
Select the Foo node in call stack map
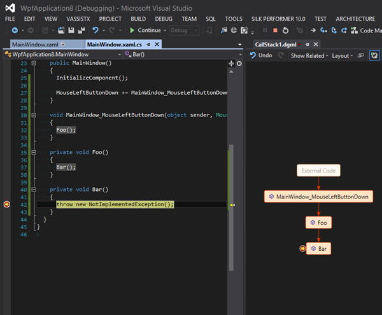tap(319, 223)
